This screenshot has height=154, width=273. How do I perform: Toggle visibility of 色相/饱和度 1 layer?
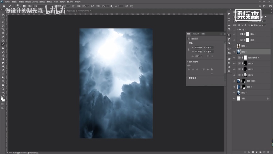234,58
